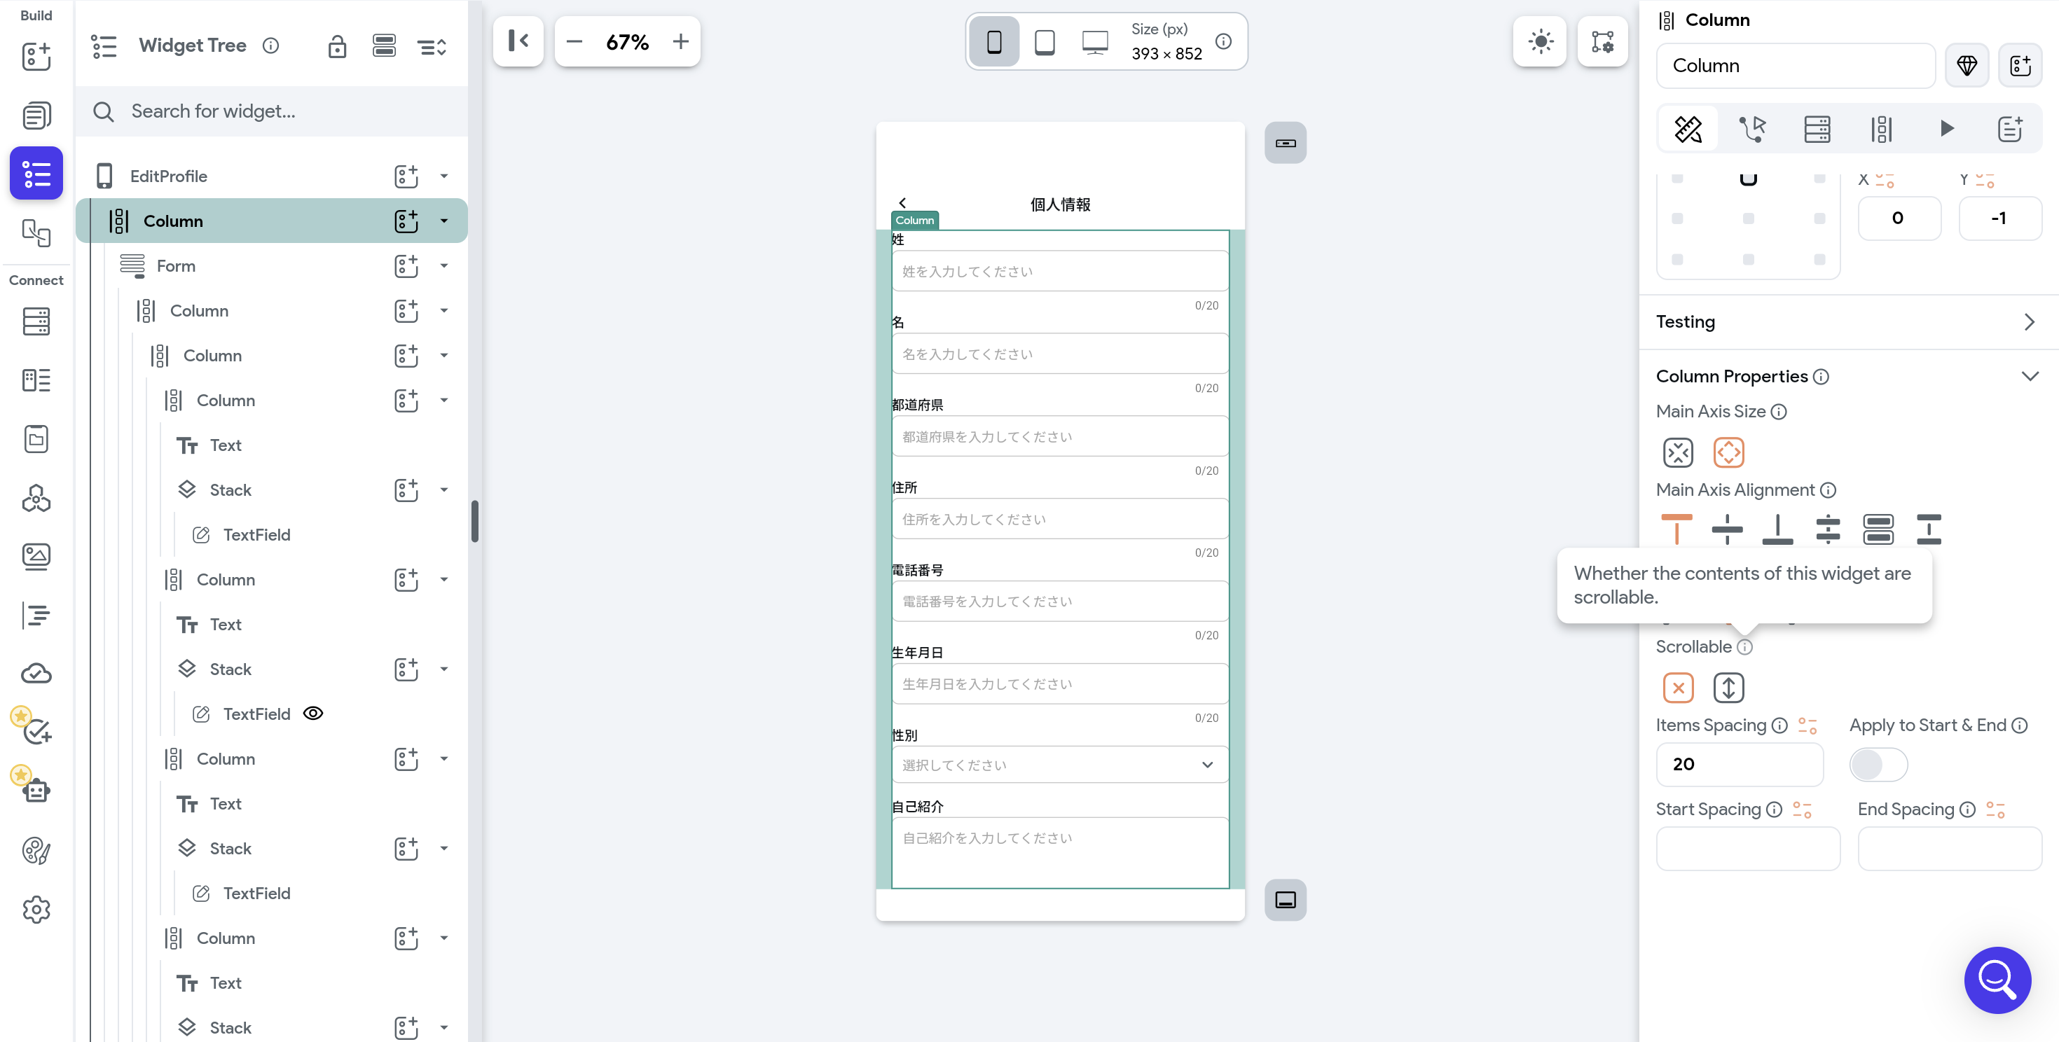This screenshot has width=2059, height=1042.
Task: Click the diamond icon beside Column name
Action: click(1967, 66)
